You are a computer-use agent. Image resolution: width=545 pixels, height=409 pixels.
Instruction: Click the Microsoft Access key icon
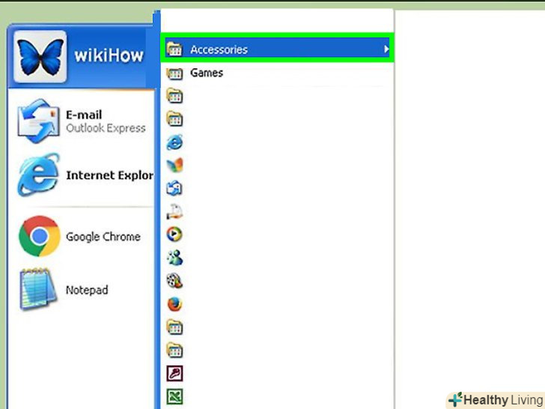[174, 374]
